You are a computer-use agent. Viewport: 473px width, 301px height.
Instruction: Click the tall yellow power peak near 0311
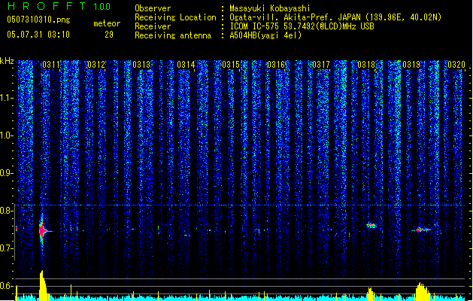pyautogui.click(x=43, y=285)
